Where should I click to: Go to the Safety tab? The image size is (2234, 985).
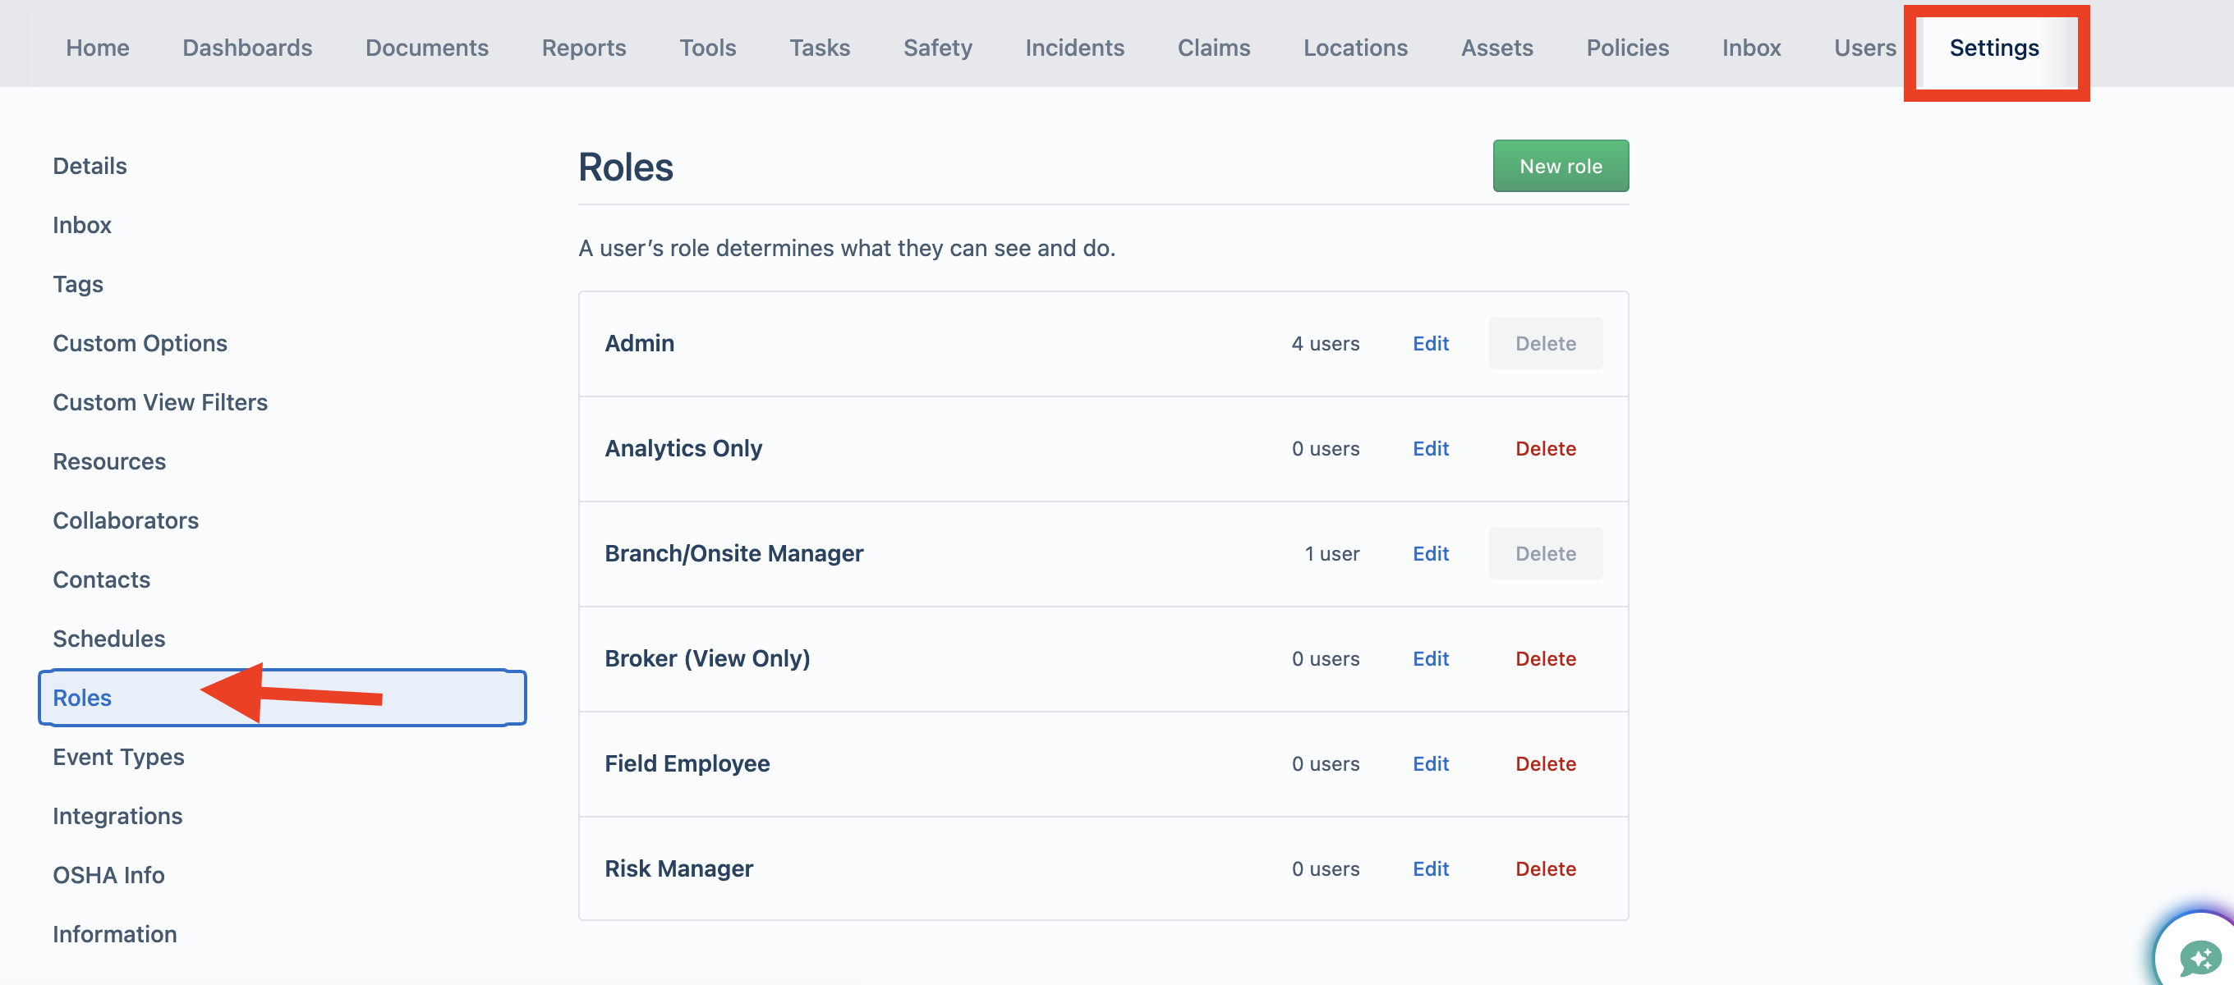[x=937, y=48]
